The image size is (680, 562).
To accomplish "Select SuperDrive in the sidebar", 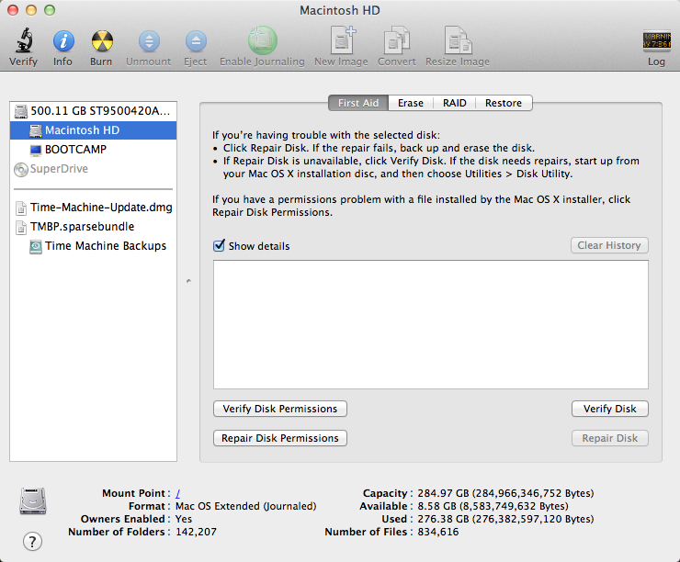I will [x=93, y=169].
